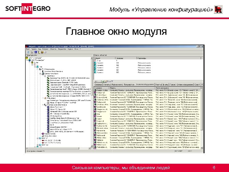Select 'ATI Display Driver' in the tree
Screen dimensions: 229x172
click(56, 116)
